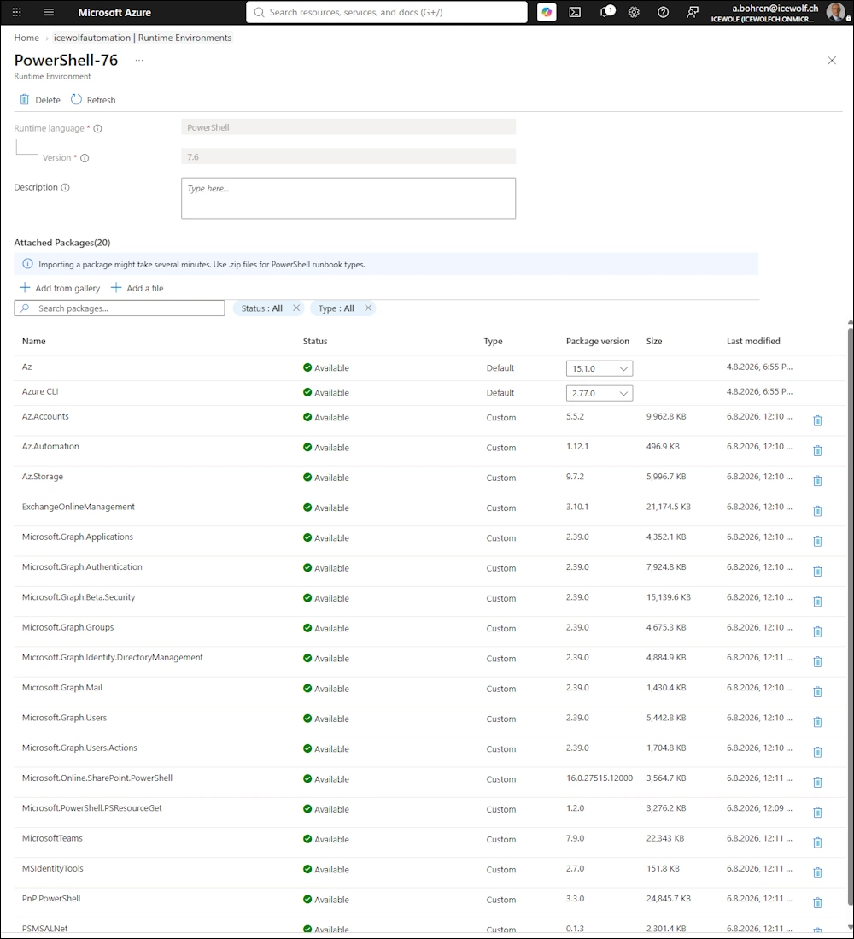
Task: Open the feedback icon in top bar
Action: pos(693,12)
